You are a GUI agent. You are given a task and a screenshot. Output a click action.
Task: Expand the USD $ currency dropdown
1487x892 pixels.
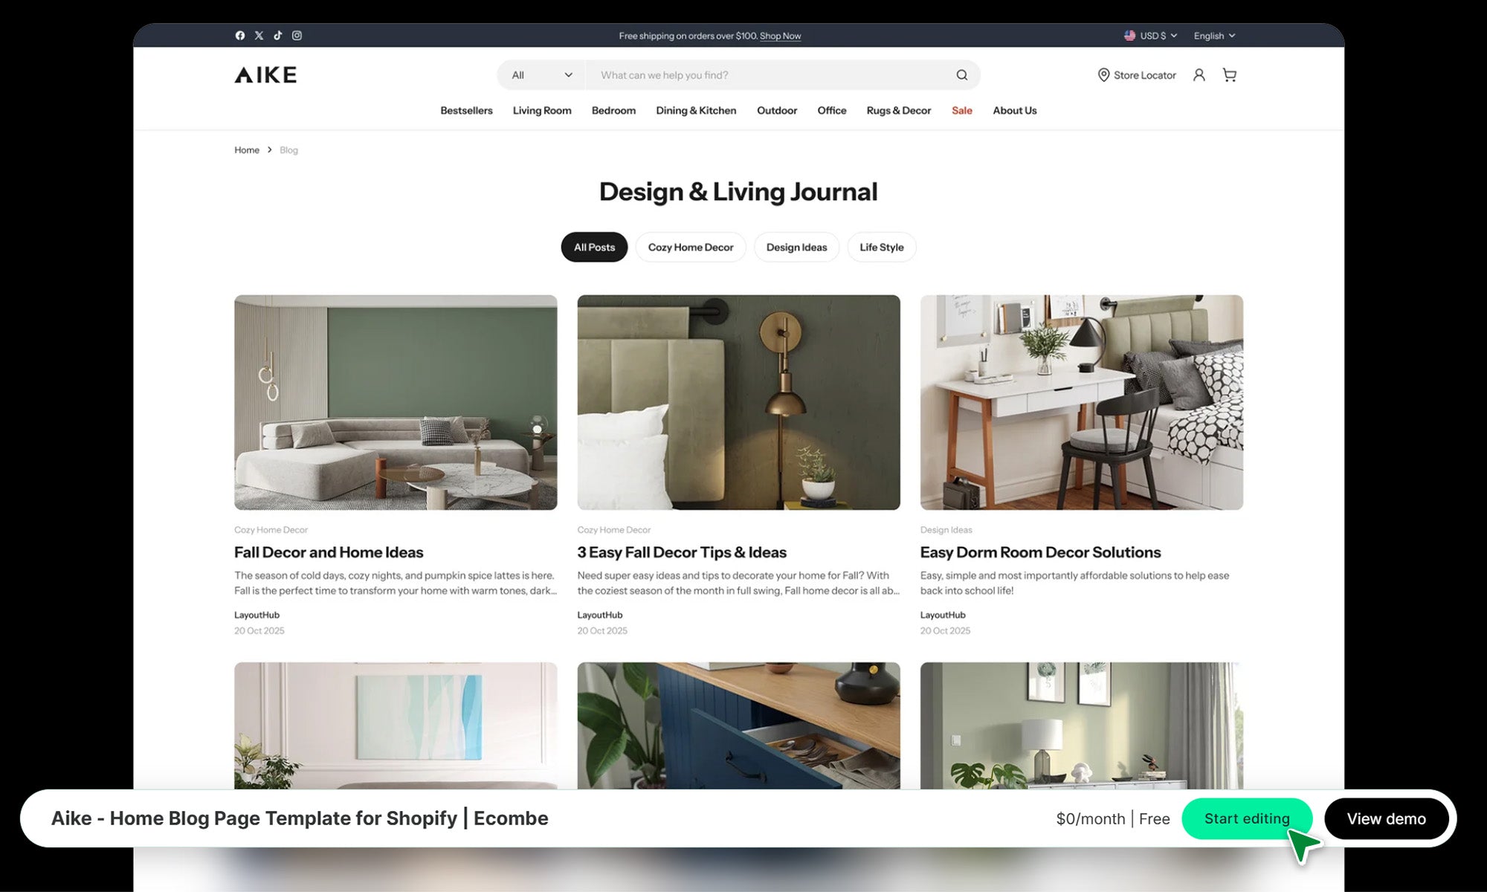pos(1151,36)
